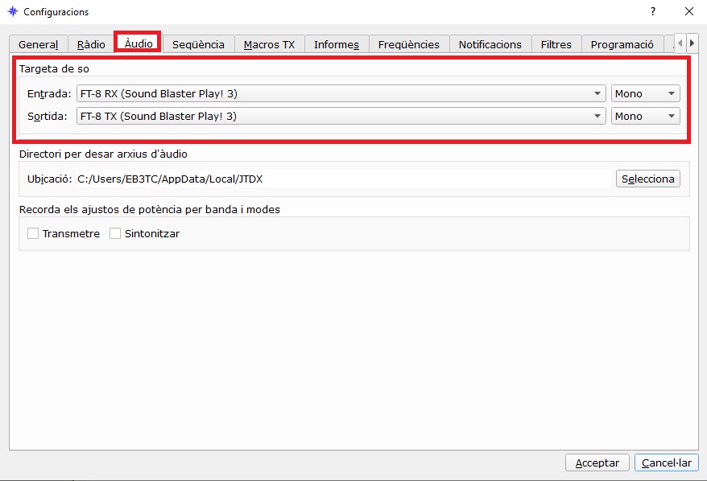Close the Configuracions dialog
707x481 pixels.
click(689, 11)
